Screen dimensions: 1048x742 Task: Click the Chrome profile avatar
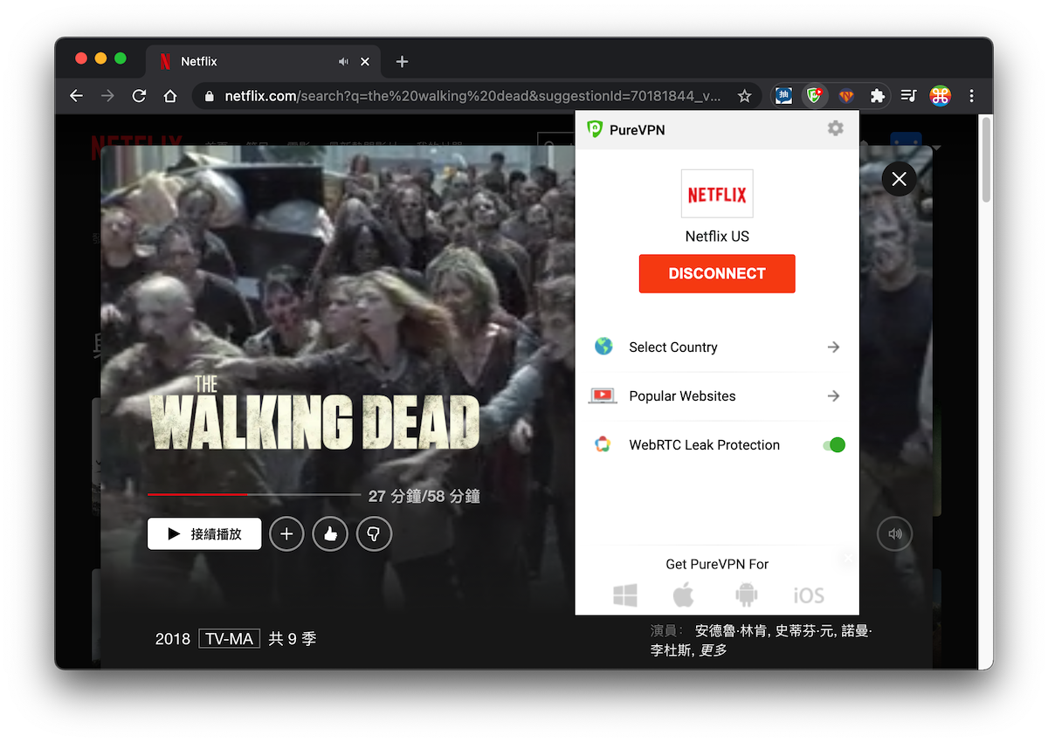click(940, 96)
